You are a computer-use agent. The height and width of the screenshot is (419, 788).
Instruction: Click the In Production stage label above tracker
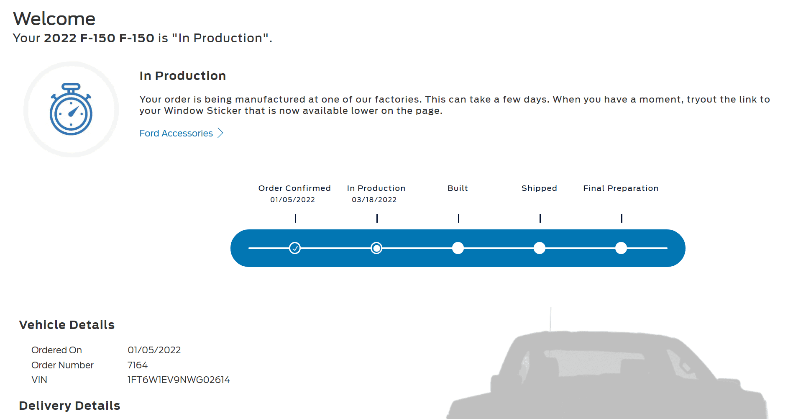point(376,188)
